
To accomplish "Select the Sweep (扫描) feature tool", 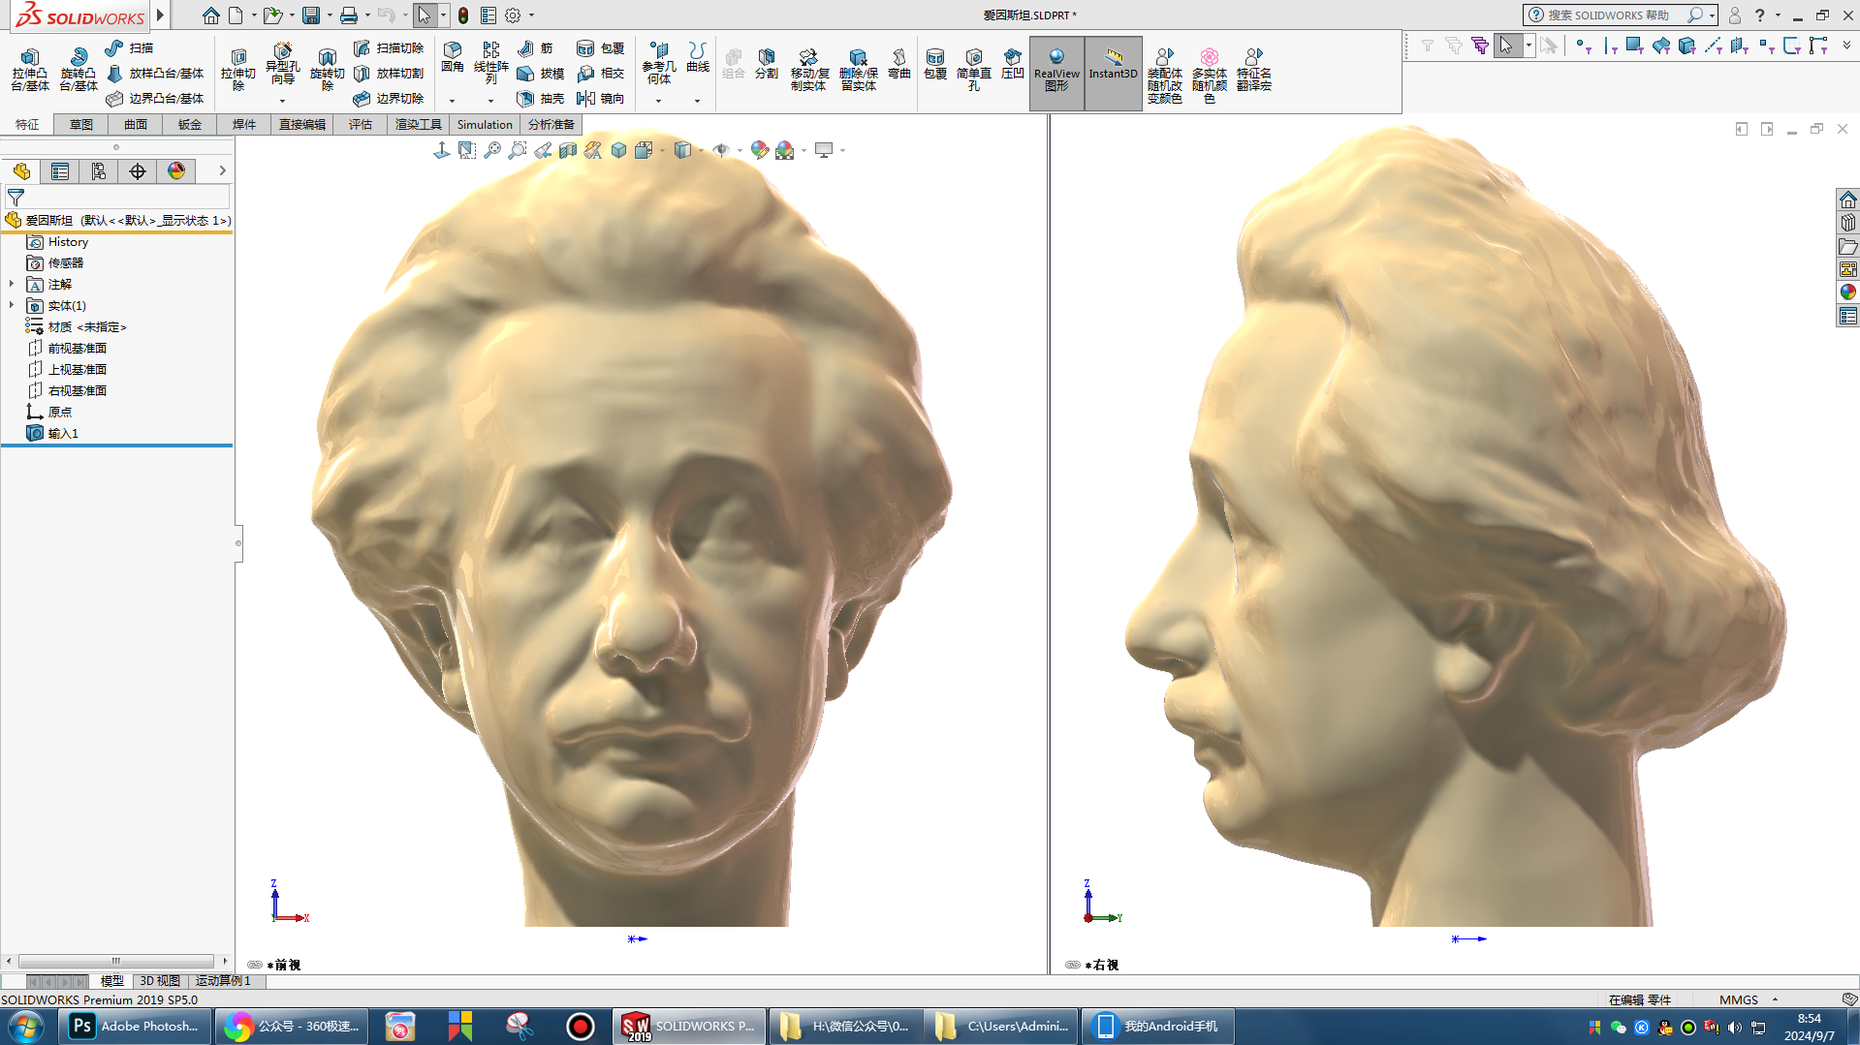I will point(129,48).
